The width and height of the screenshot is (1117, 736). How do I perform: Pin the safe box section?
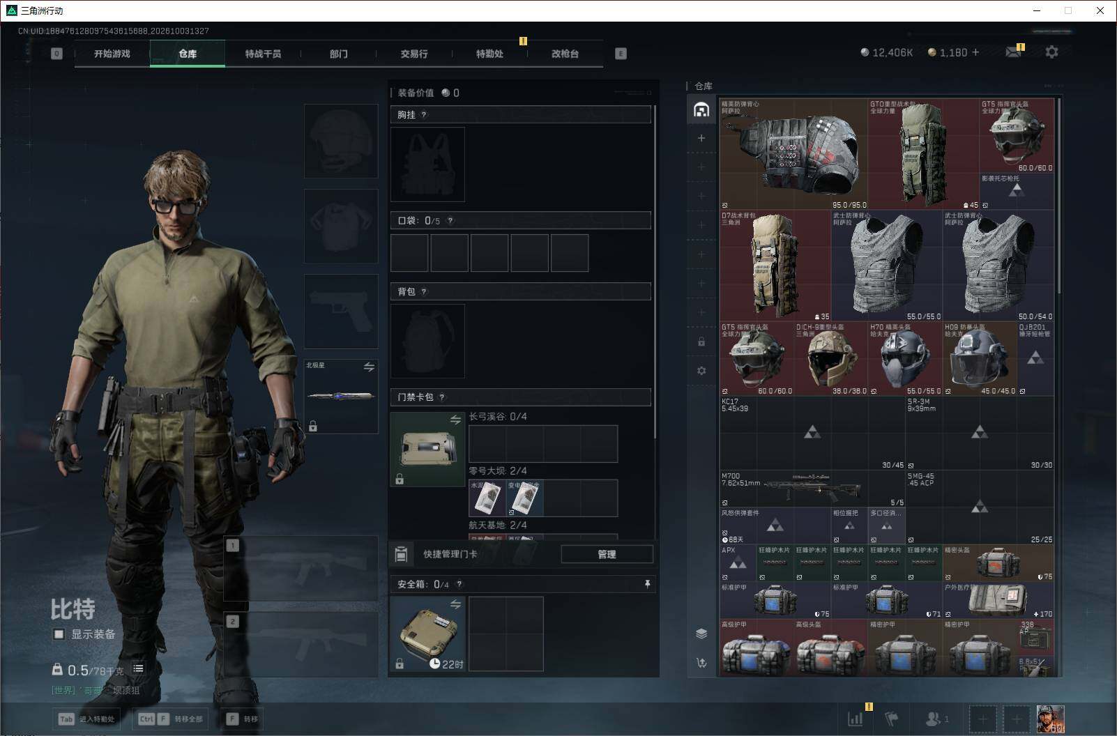(647, 584)
